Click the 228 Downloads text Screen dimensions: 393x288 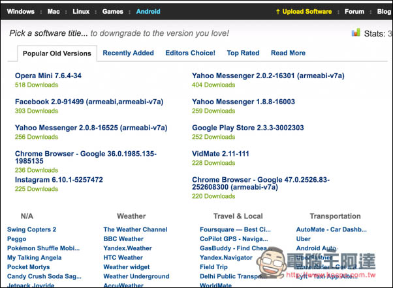pyautogui.click(x=213, y=163)
